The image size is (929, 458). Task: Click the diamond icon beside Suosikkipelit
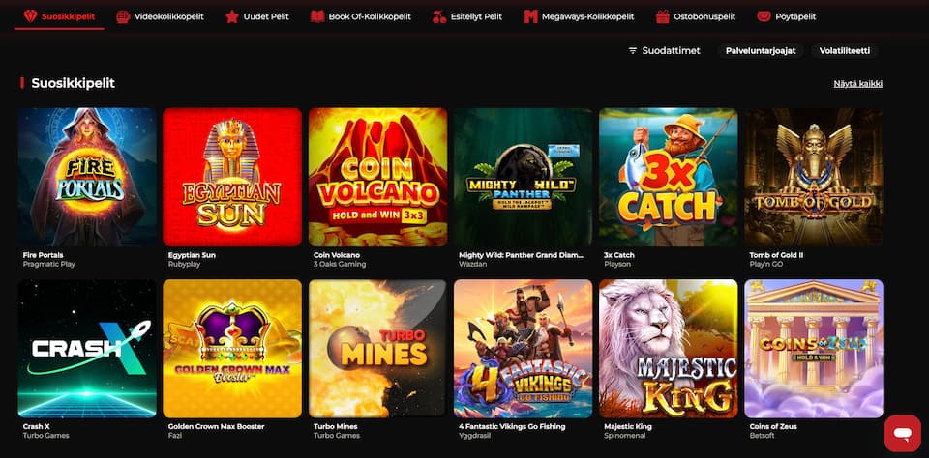click(30, 16)
